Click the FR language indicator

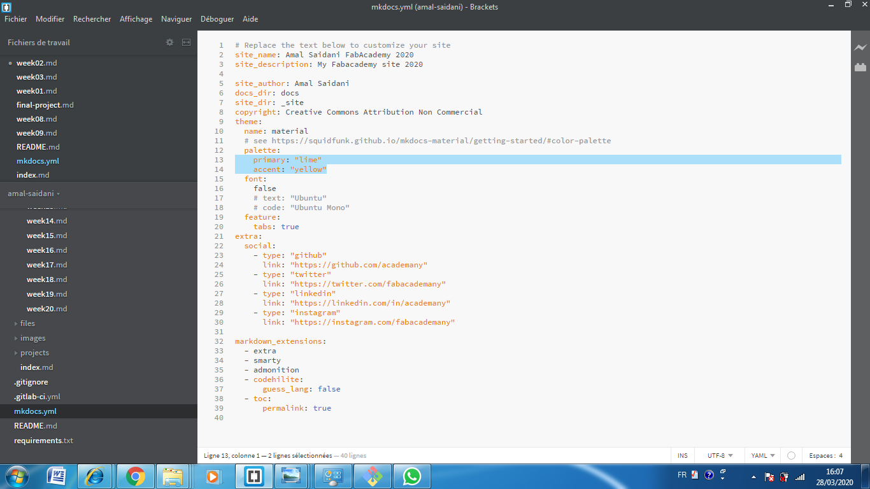click(x=682, y=475)
